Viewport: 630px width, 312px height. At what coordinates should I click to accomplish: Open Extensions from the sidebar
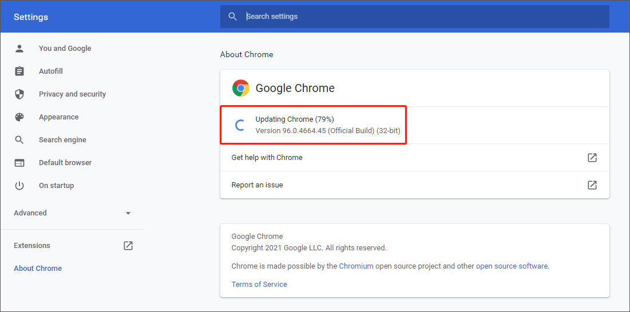(31, 246)
